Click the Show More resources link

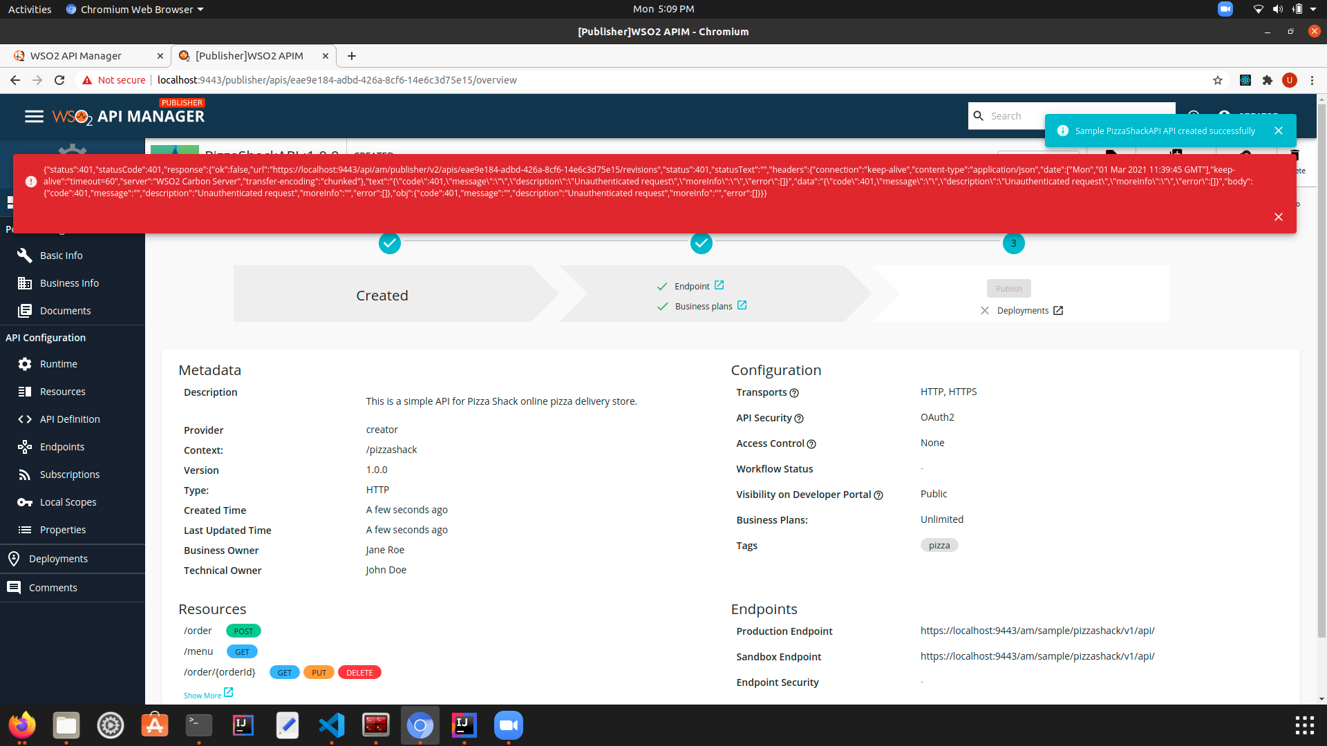(x=203, y=695)
